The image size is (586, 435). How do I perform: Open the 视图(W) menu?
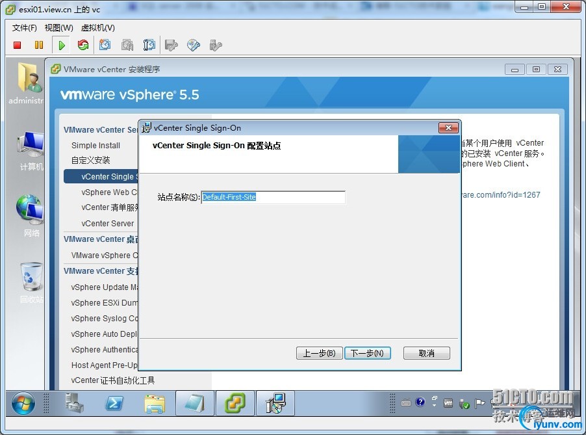58,28
